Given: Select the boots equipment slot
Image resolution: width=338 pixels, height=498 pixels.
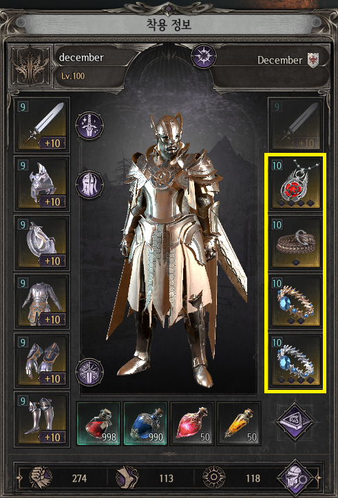Looking at the screenshot, I should click(x=41, y=419).
